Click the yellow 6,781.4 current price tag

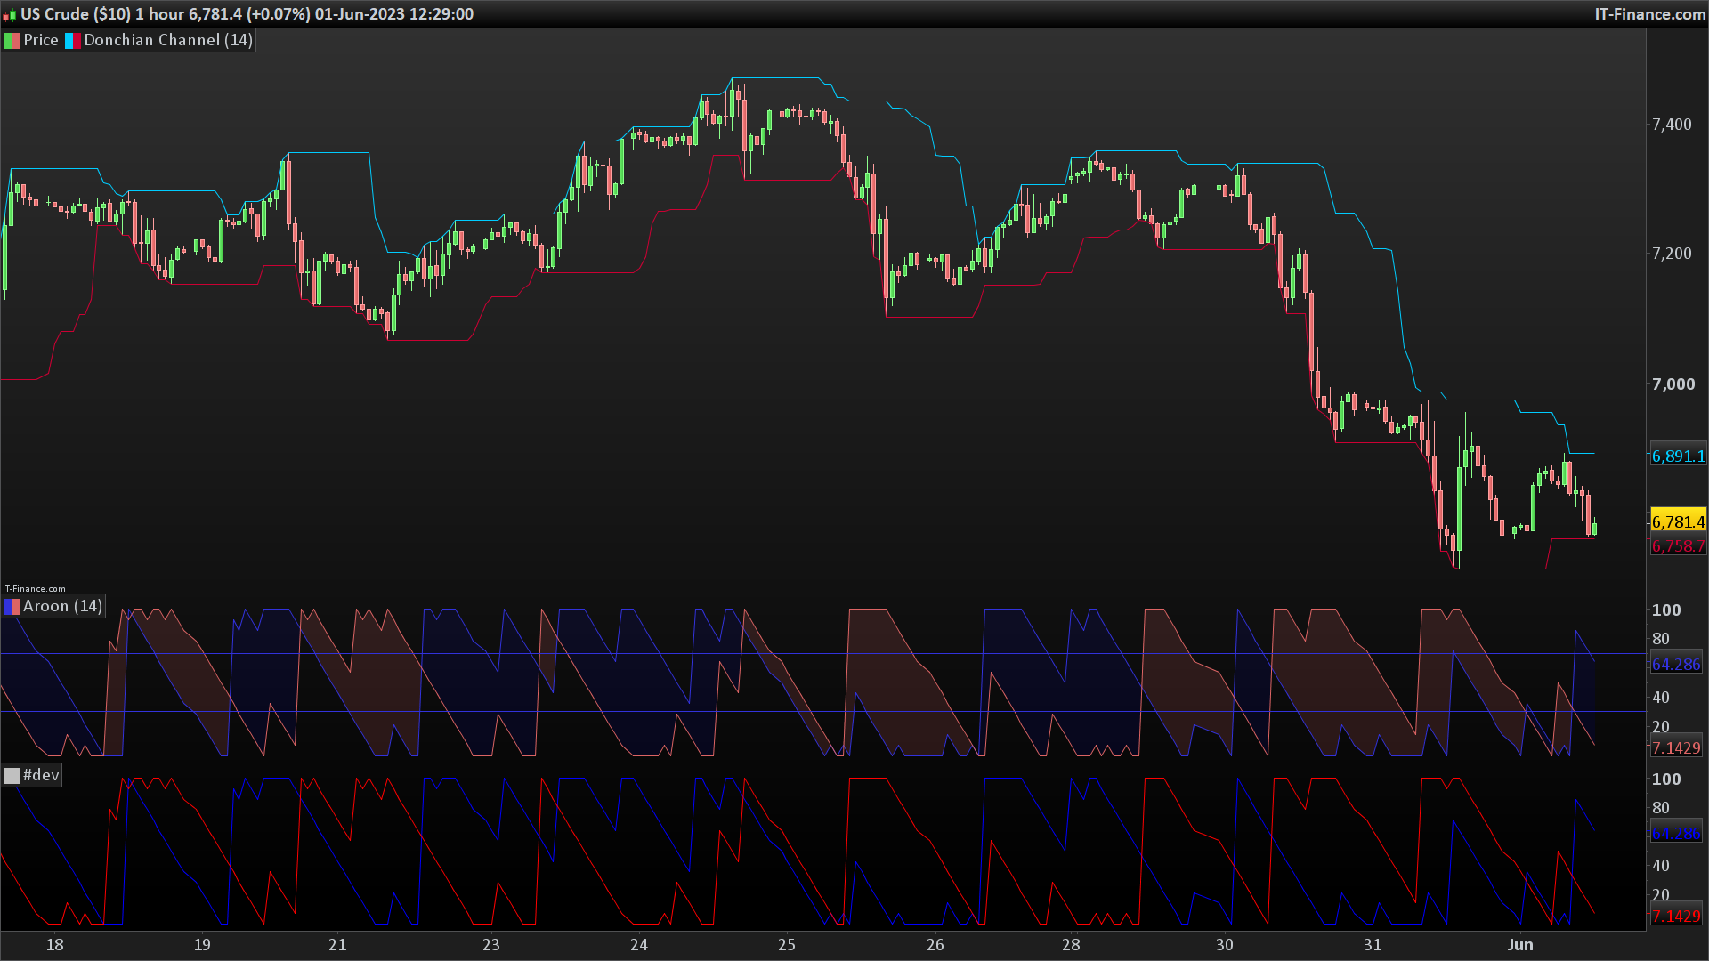click(1678, 522)
